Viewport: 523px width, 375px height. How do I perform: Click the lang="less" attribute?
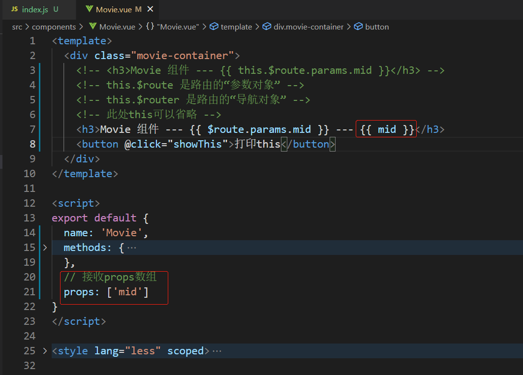127,351
